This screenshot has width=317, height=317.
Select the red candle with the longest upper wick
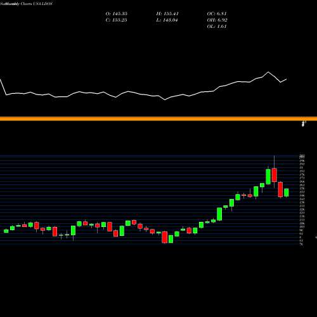point(275,175)
